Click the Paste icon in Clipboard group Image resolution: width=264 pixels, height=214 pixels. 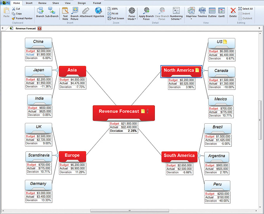(x=6, y=12)
